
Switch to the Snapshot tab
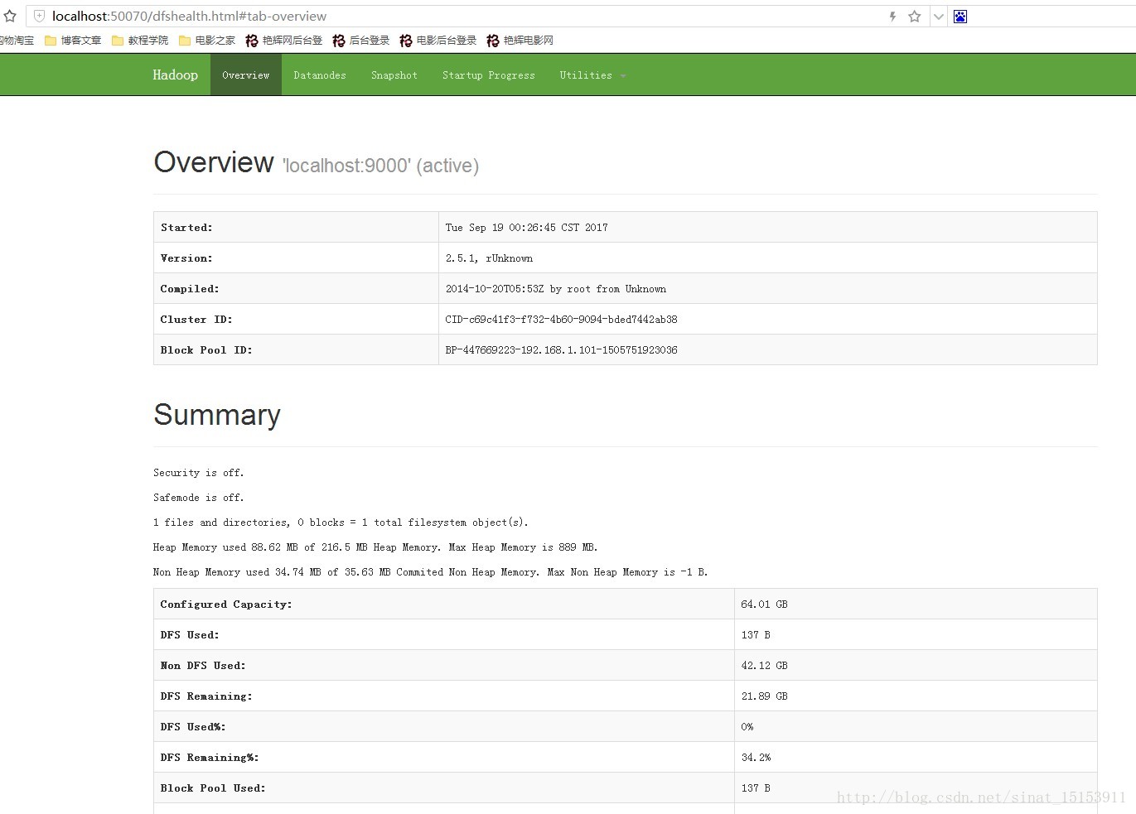394,75
